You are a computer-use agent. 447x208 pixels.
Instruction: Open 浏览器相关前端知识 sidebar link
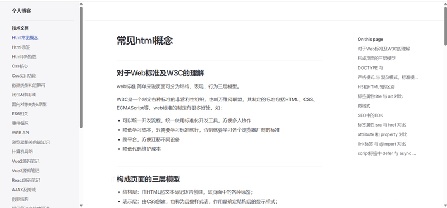tap(31, 142)
